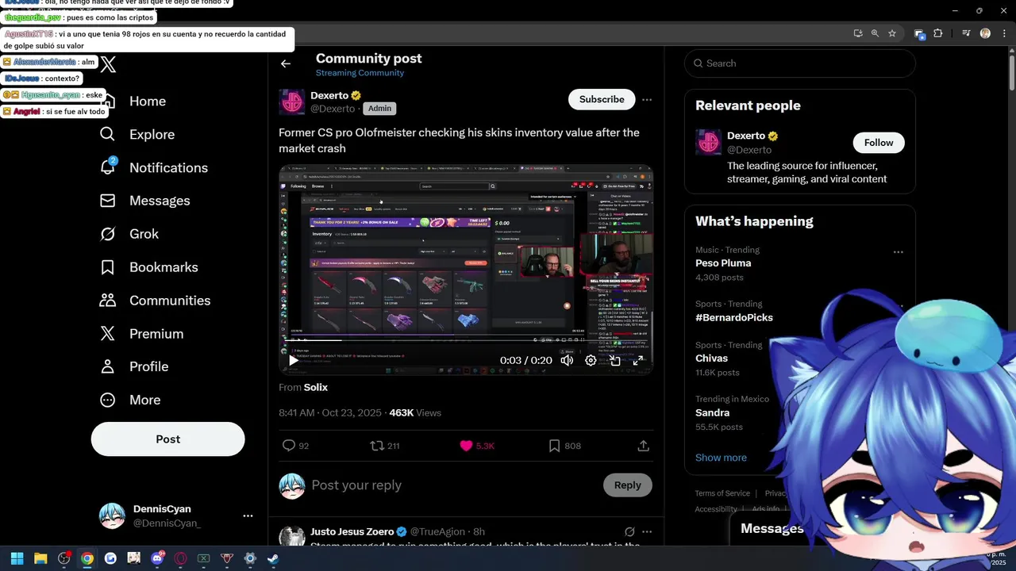This screenshot has width=1016, height=571.
Task: Click the Chrome zoom magnifier icon
Action: [875, 33]
